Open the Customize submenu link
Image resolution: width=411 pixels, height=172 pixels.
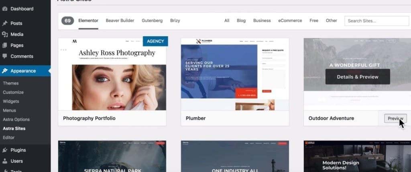13,92
